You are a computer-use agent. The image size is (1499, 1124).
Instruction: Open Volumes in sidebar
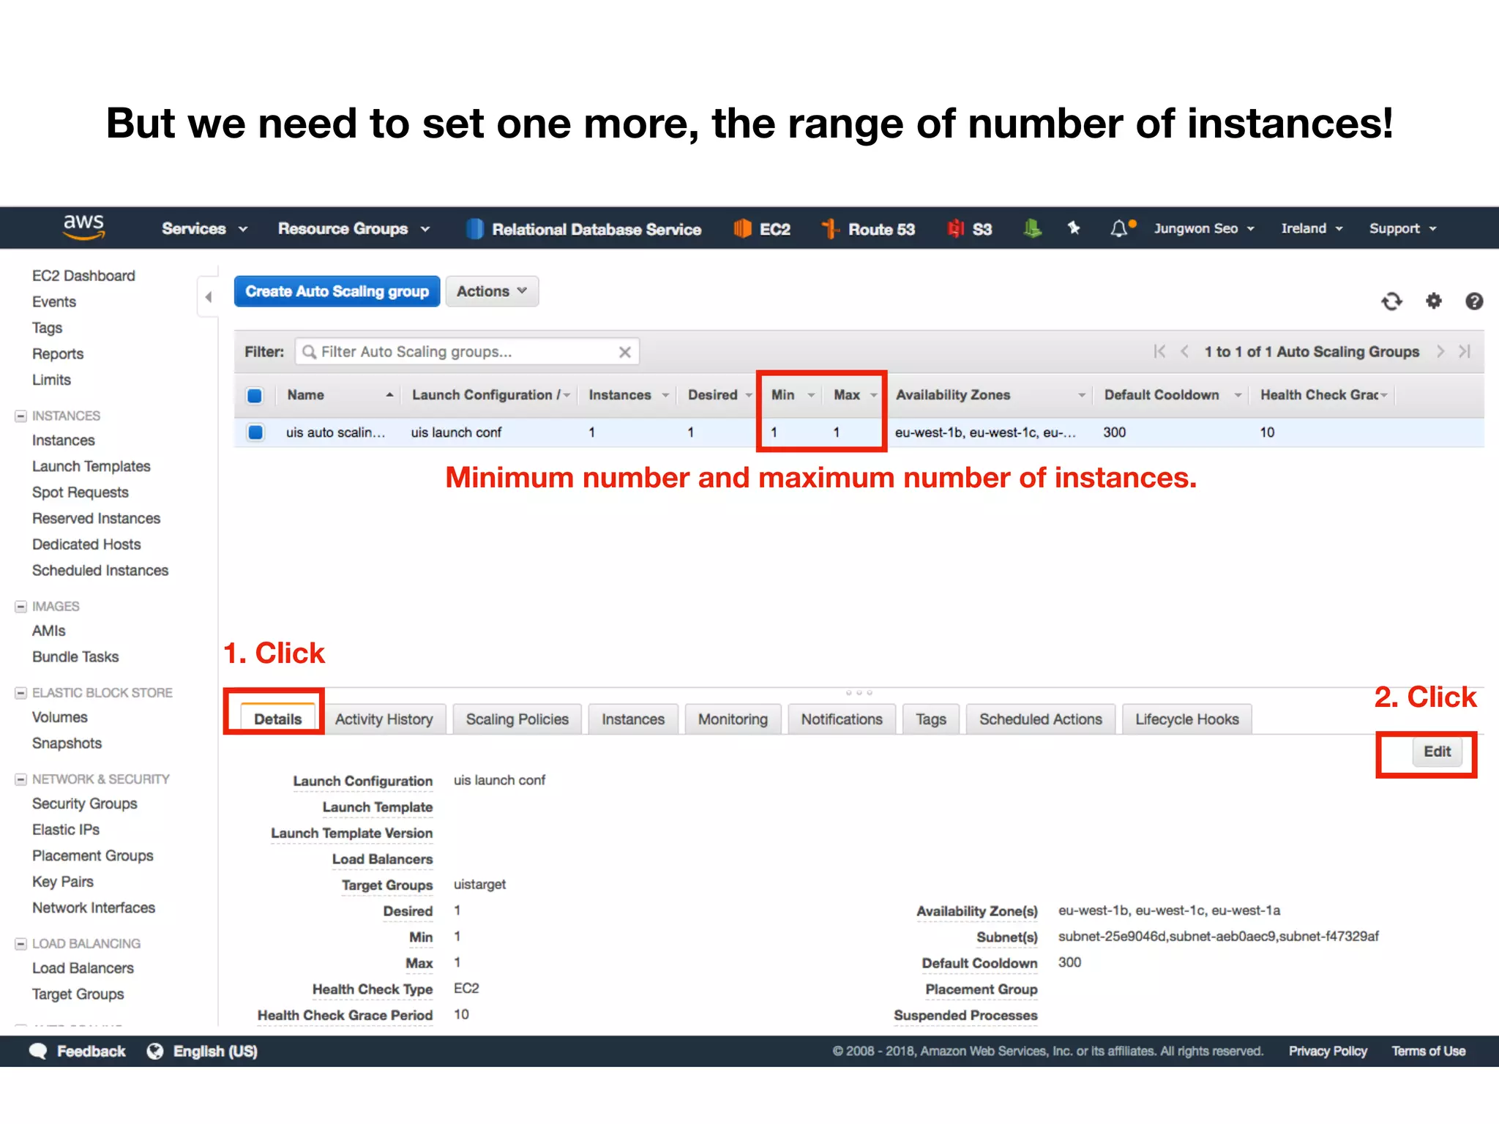tap(59, 717)
